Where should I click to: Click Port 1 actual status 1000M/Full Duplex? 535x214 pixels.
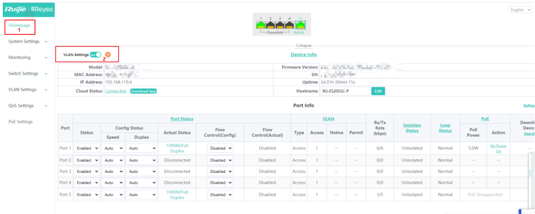(x=177, y=148)
